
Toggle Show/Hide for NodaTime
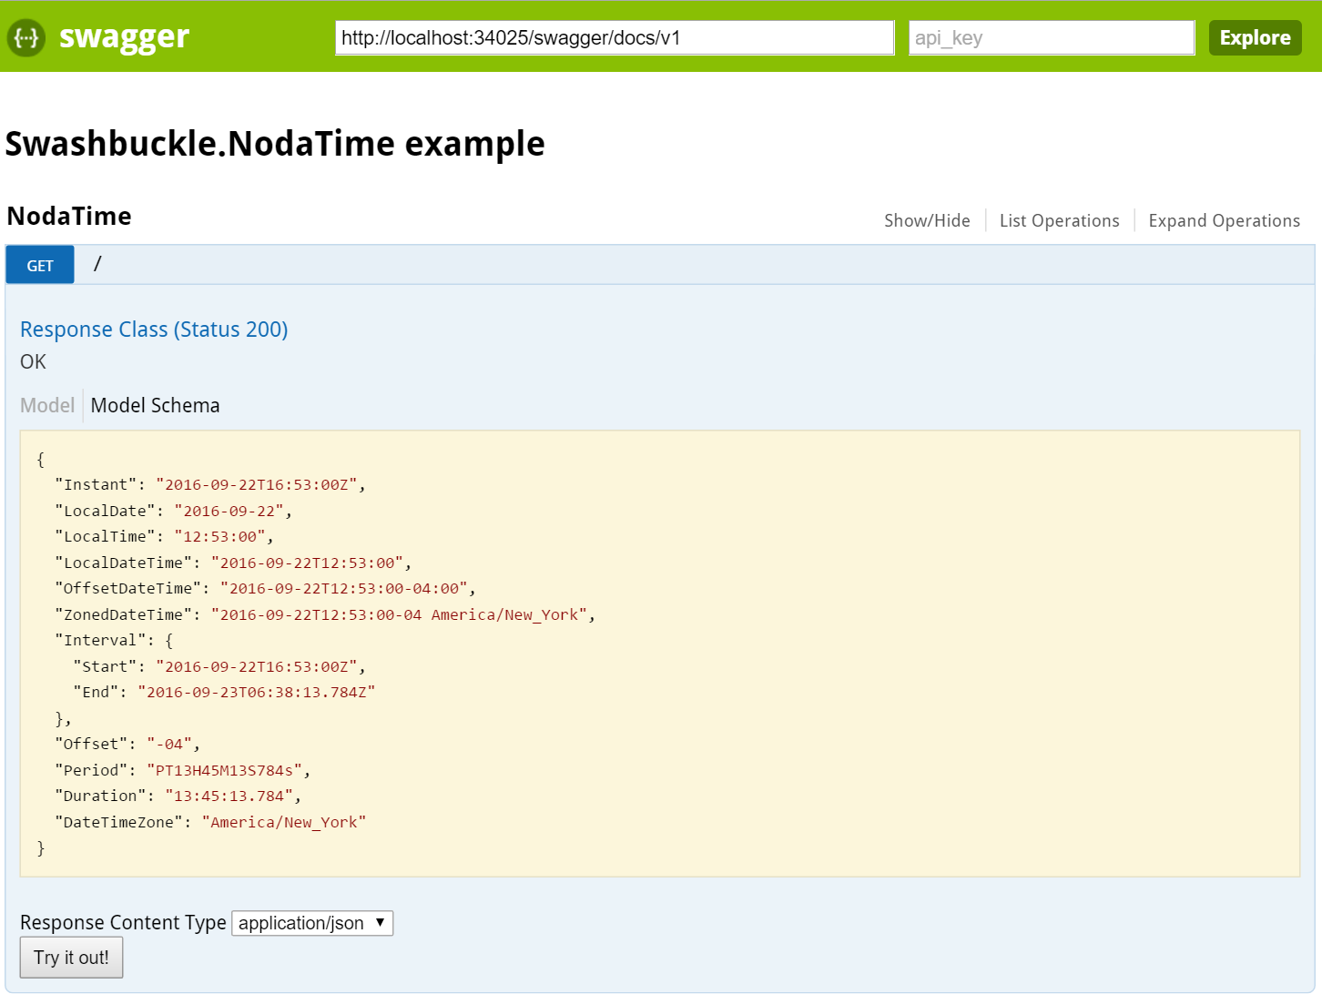coord(927,220)
